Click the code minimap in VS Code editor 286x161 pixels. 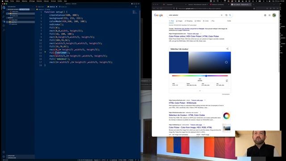[x=135, y=13]
